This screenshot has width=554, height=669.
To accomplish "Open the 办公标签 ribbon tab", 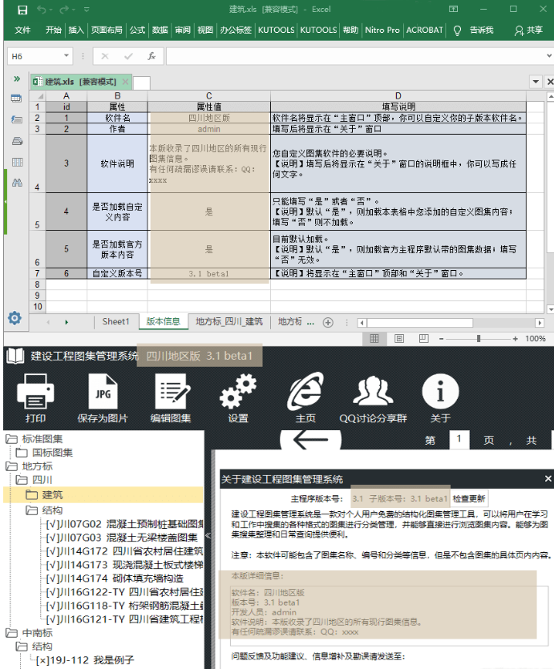I will pyautogui.click(x=236, y=30).
